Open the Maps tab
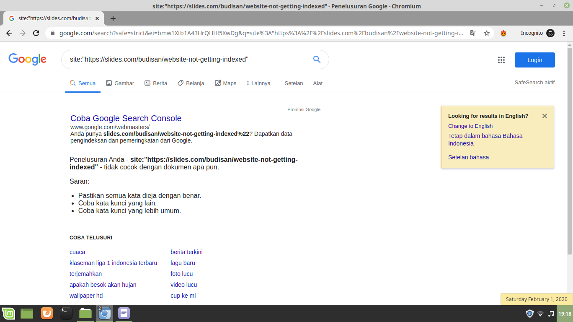 tap(225, 83)
